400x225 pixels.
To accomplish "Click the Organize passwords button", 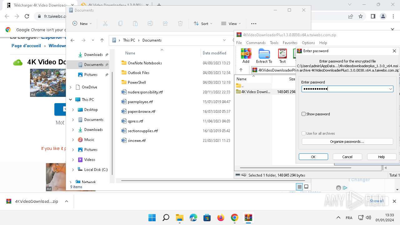I will 347,142.
